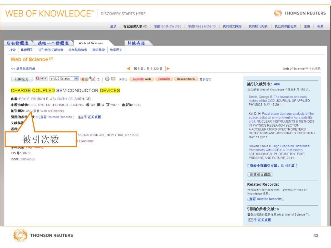Open Focal plane damage analysis article link
The image size is (331, 248).
281,118
